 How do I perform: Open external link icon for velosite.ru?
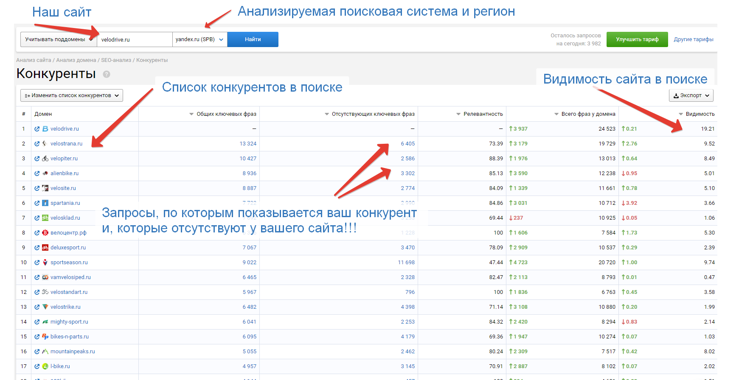coord(37,188)
